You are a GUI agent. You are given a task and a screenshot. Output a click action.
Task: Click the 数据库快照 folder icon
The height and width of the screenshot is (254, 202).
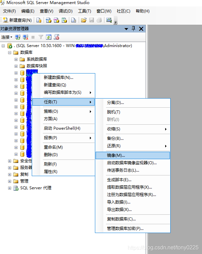22,66
